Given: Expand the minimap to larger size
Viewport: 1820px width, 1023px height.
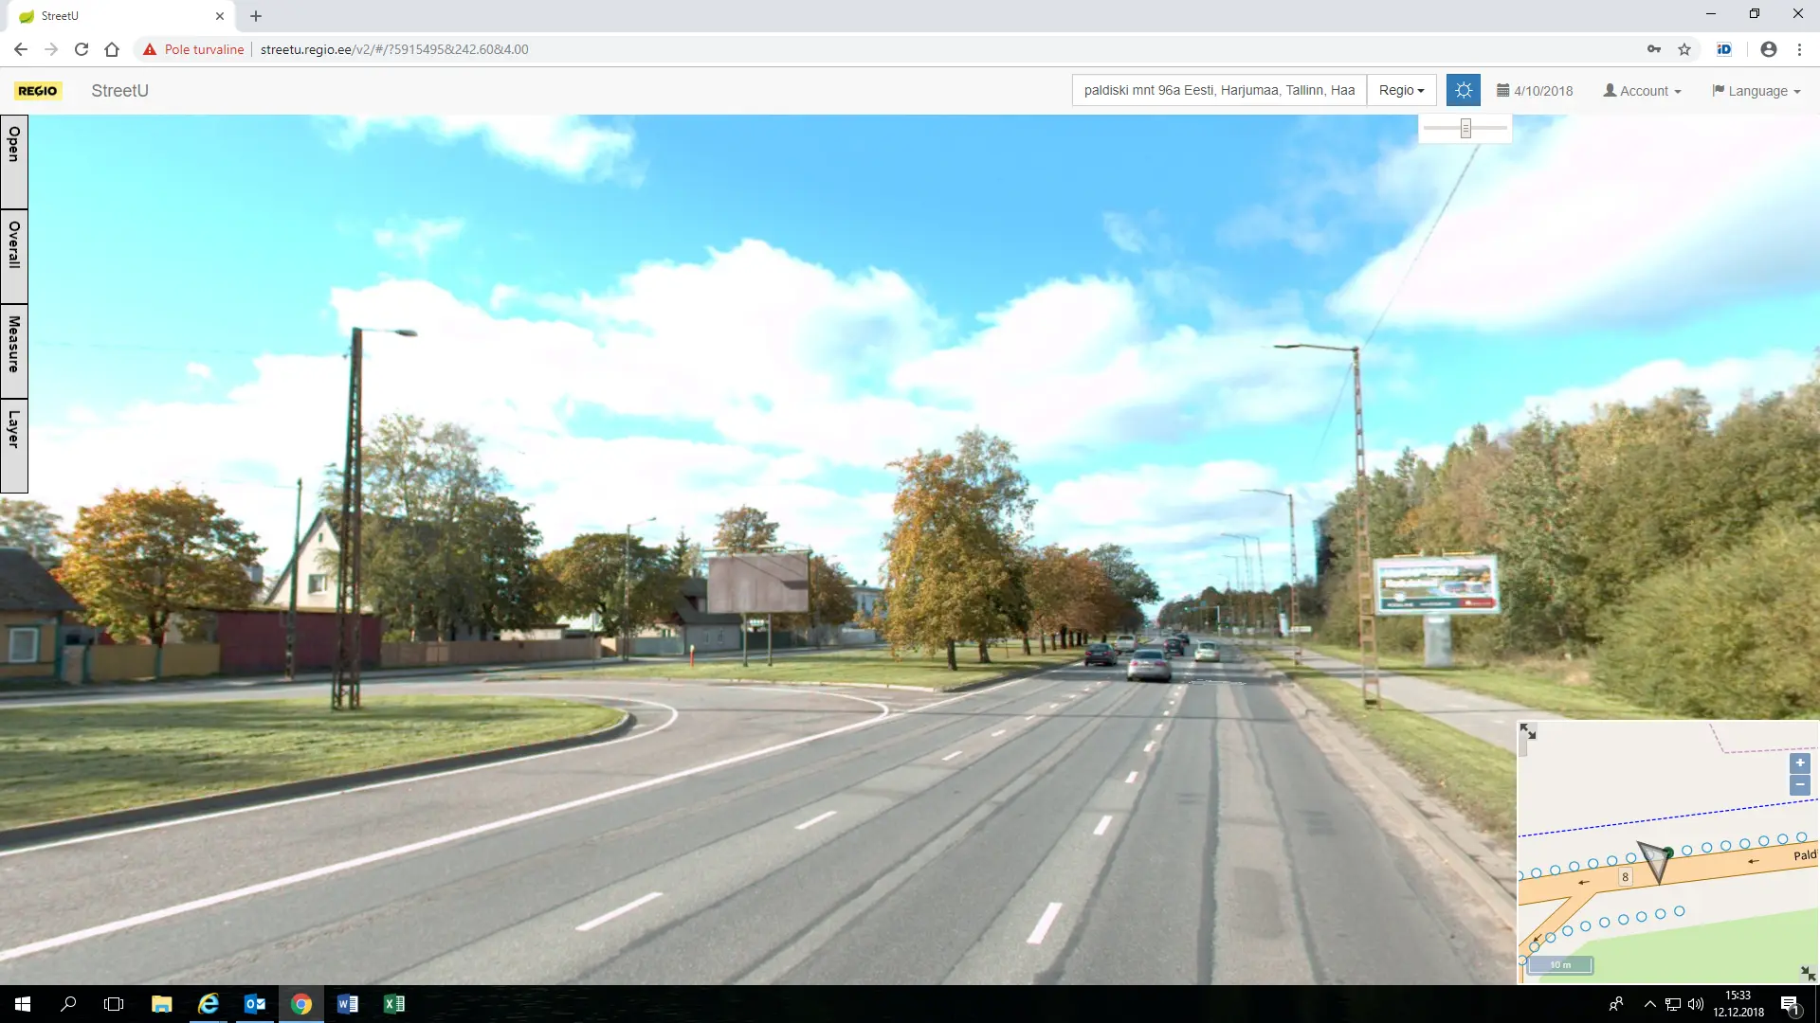Looking at the screenshot, I should tap(1527, 731).
